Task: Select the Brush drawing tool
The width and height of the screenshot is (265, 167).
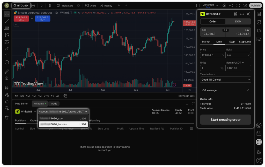Action: tap(6, 48)
